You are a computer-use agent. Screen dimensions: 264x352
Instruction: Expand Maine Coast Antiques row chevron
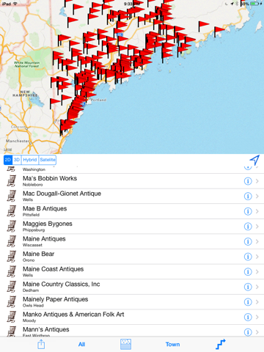tap(257, 272)
